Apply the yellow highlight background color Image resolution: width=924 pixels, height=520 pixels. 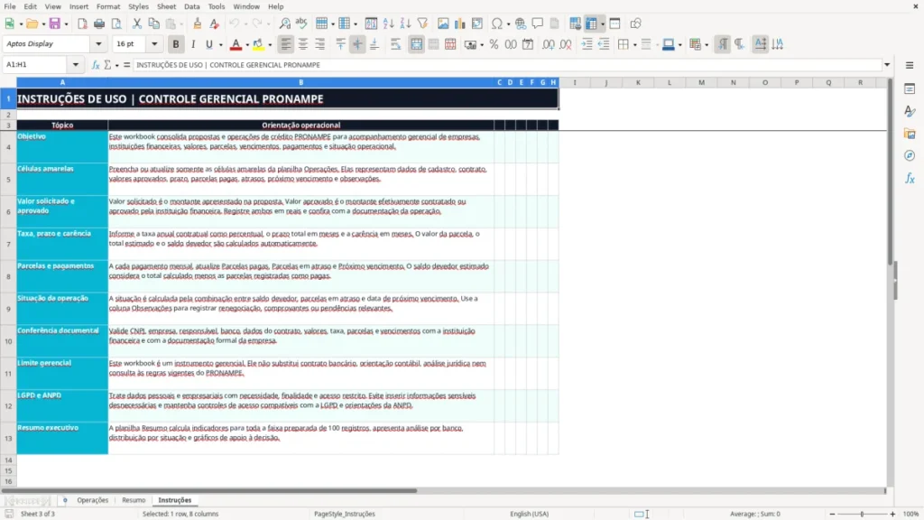(x=258, y=44)
